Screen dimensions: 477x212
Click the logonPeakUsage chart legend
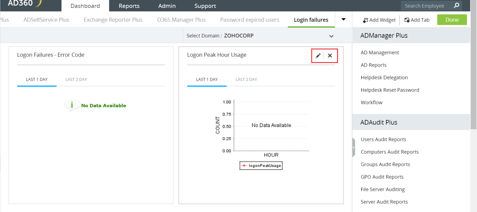[261, 165]
